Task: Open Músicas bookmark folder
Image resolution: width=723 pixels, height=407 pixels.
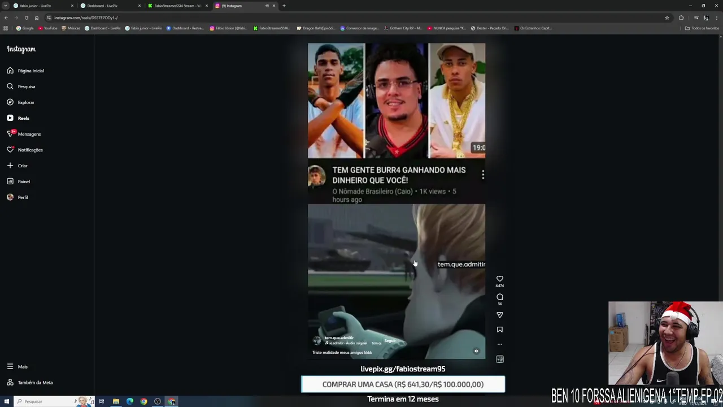Action: [x=71, y=28]
